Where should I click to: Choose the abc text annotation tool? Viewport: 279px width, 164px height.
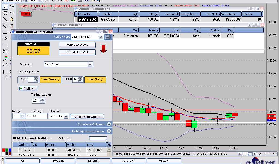12,12
